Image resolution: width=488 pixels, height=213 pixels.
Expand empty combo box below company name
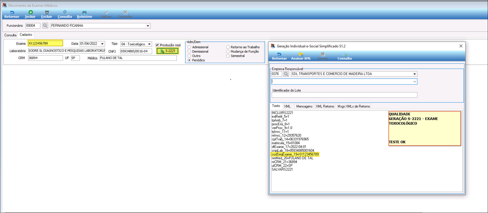[415, 82]
